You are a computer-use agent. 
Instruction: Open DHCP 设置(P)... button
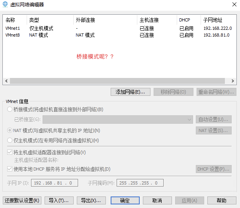[x=214, y=169]
